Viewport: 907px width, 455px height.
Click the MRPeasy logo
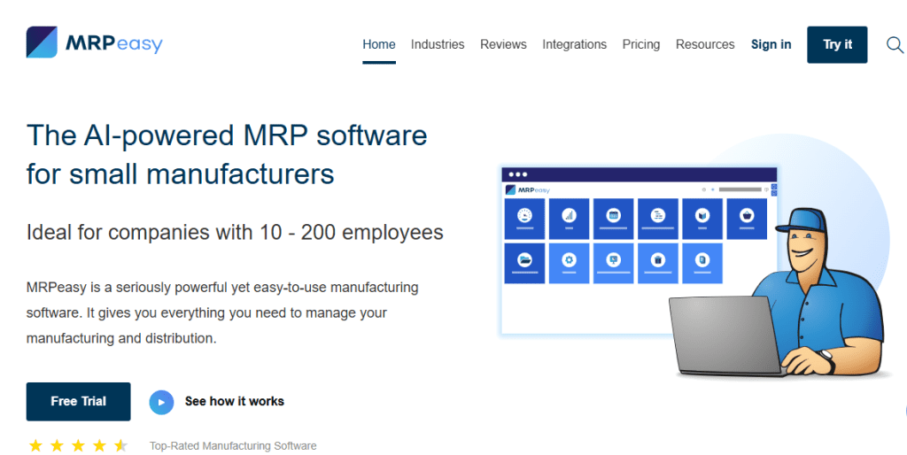click(x=94, y=42)
